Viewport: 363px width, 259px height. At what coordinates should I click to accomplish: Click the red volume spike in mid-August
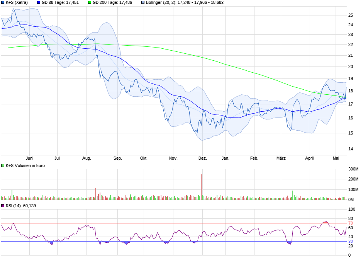click(96, 194)
